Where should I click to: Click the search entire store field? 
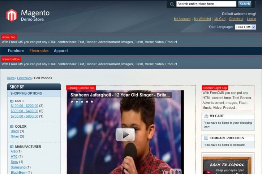206,4
